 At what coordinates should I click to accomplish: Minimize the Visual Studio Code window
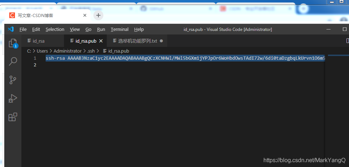[x=328, y=29]
